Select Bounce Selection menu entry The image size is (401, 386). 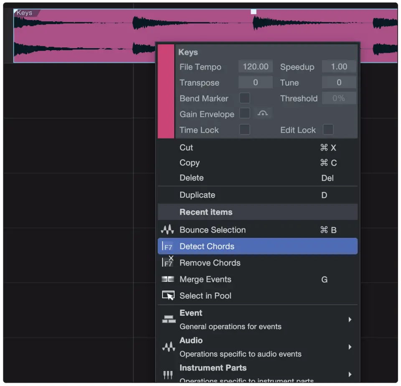(x=258, y=230)
